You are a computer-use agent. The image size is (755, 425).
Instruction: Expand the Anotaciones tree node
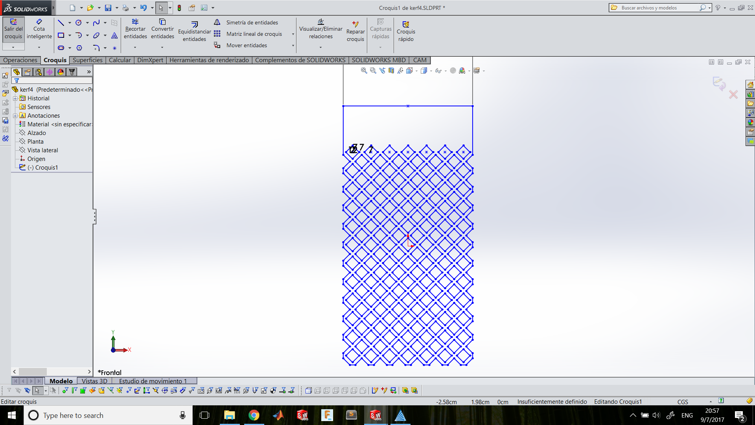click(x=15, y=116)
